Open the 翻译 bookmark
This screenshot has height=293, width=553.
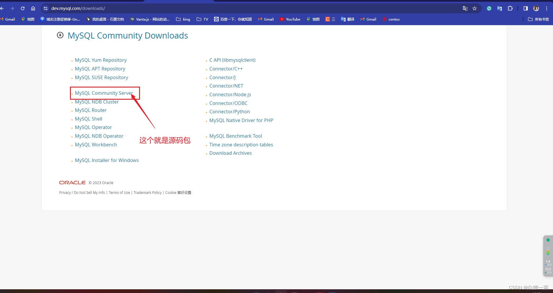[x=348, y=19]
